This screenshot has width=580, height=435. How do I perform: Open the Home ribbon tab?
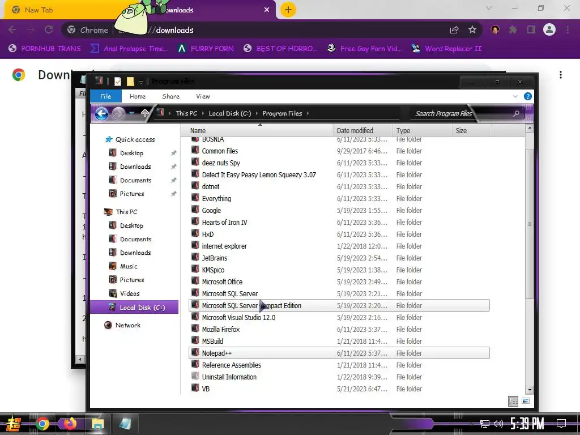pos(138,96)
